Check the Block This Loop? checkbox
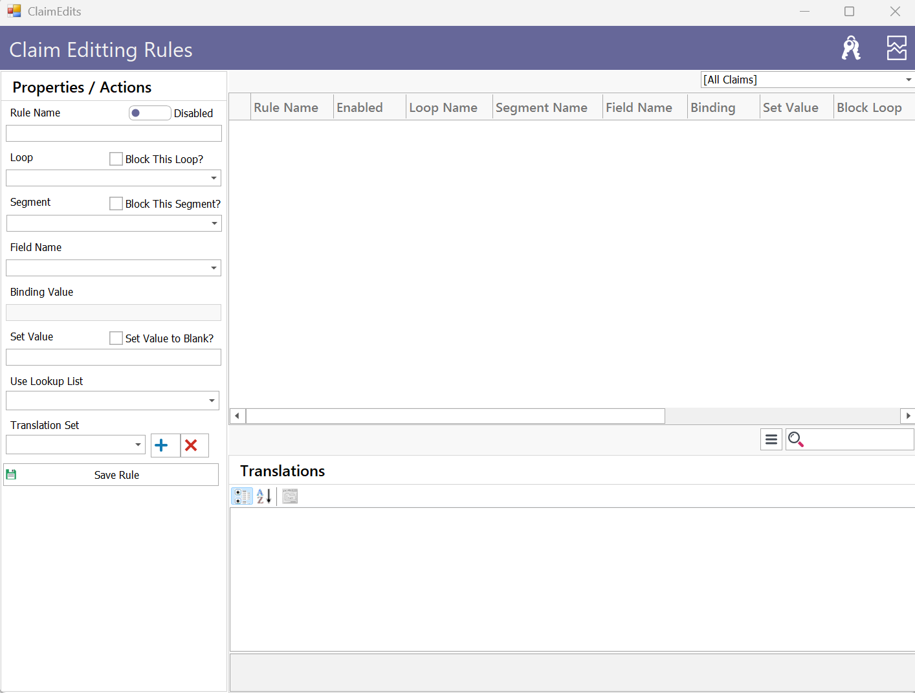The height and width of the screenshot is (693, 915). [116, 159]
